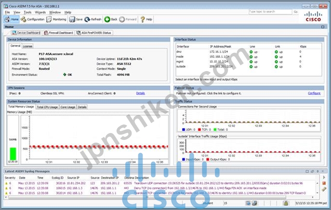
Task: Close the Latest ASDM Syslog Messages panel
Action: [322, 171]
